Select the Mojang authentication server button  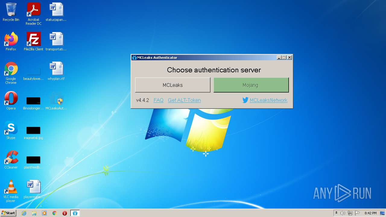coord(251,85)
